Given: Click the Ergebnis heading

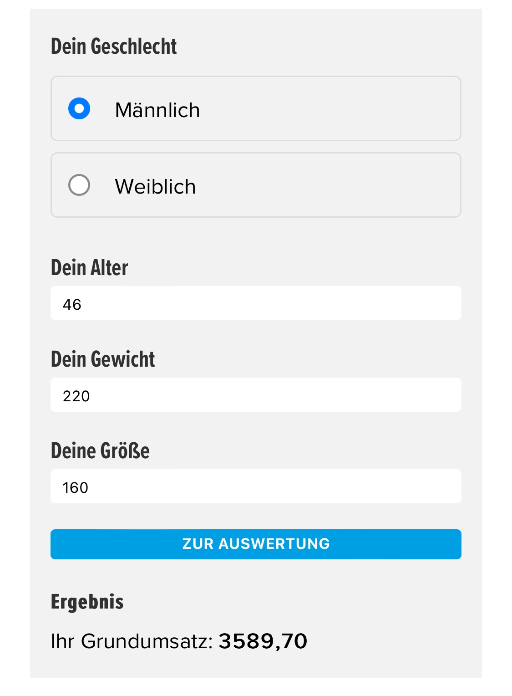Looking at the screenshot, I should tap(87, 602).
